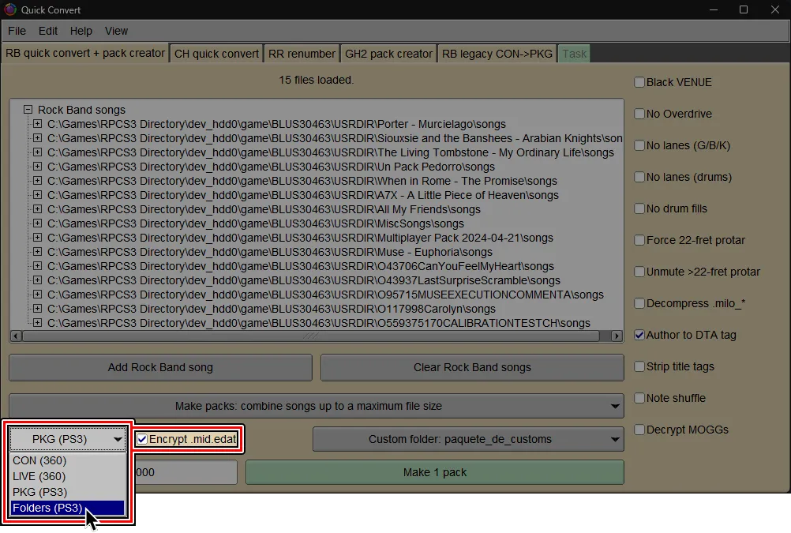Enable Decrypt MOGGs
Viewport: 791px width, 533px height.
pyautogui.click(x=639, y=430)
